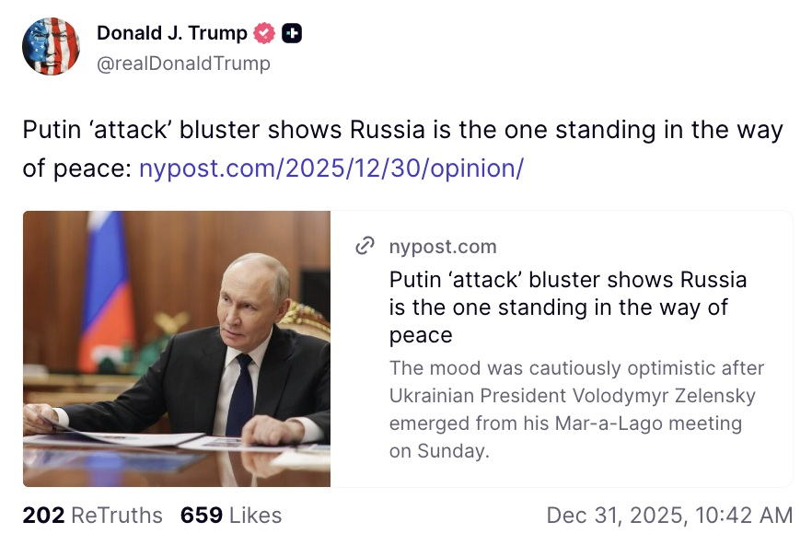The height and width of the screenshot is (545, 812).
Task: Click the 659 likes number
Action: (x=201, y=516)
